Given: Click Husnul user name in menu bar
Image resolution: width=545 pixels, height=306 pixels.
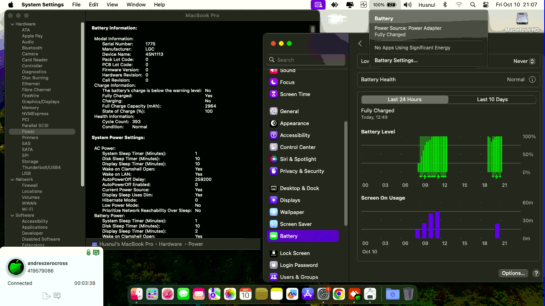Looking at the screenshot, I should pyautogui.click(x=427, y=5).
